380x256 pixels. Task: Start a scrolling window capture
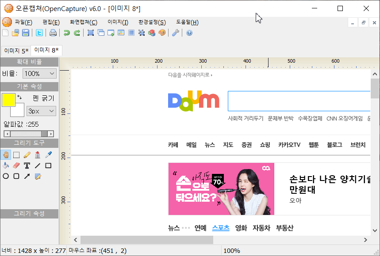(111, 33)
